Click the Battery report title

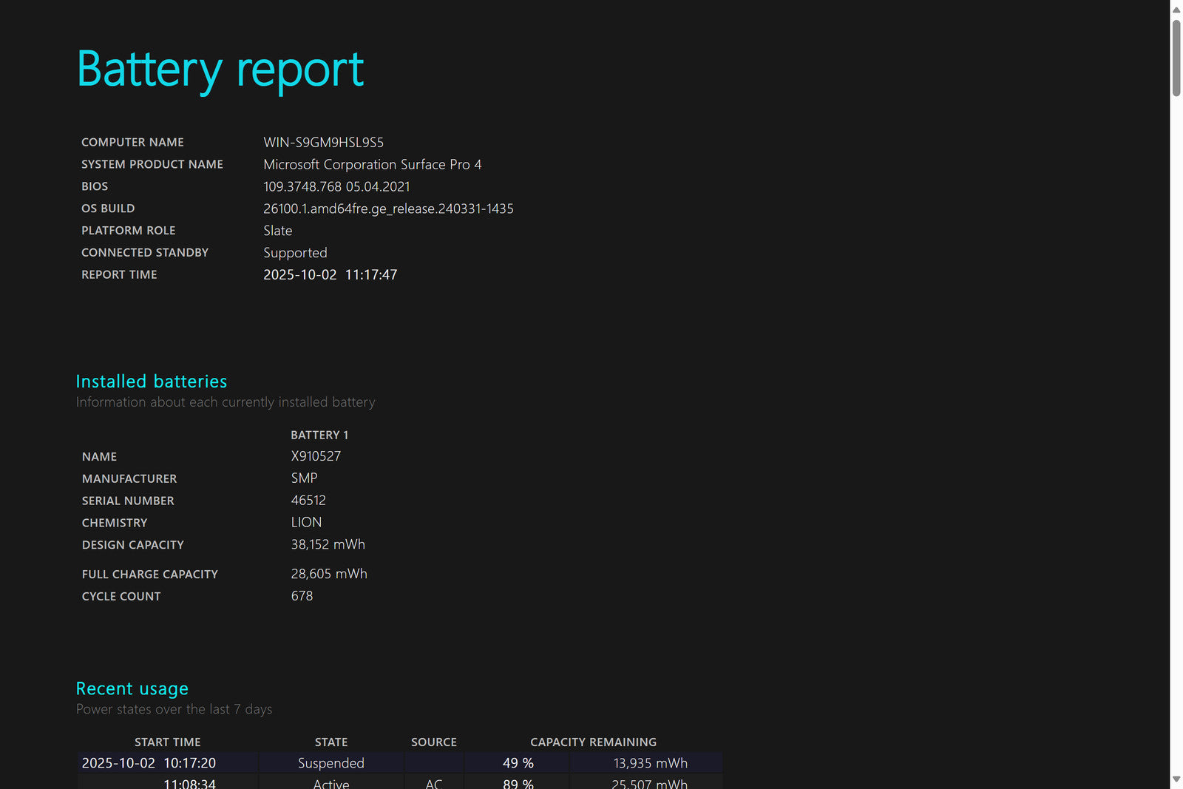point(220,70)
